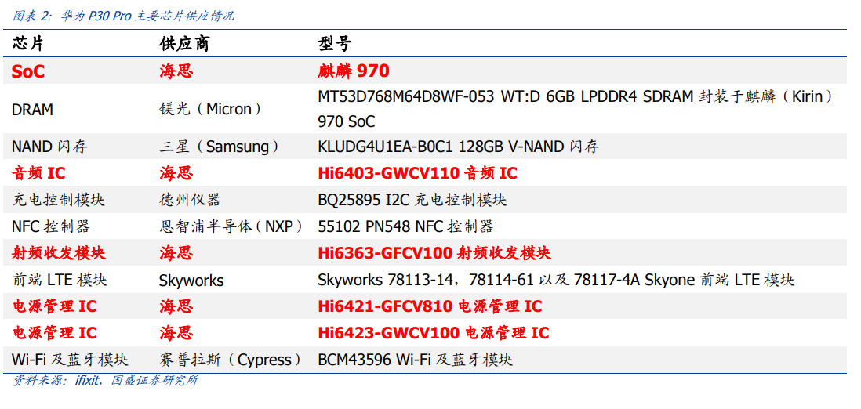Click 赛普拉斯（Cypress）supplier cell
Image resolution: width=861 pixels, height=409 pixels.
pos(231,360)
